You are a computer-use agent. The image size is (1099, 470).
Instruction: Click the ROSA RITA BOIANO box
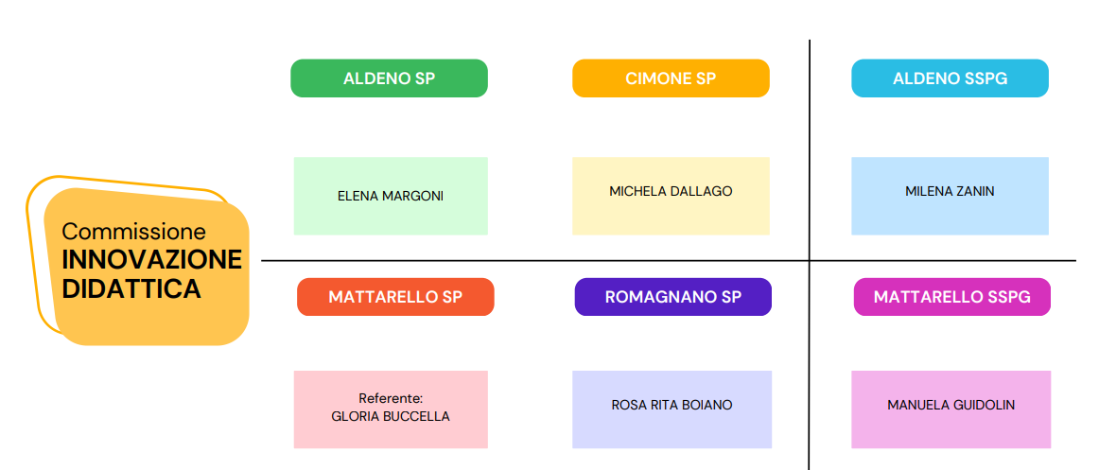pyautogui.click(x=672, y=409)
